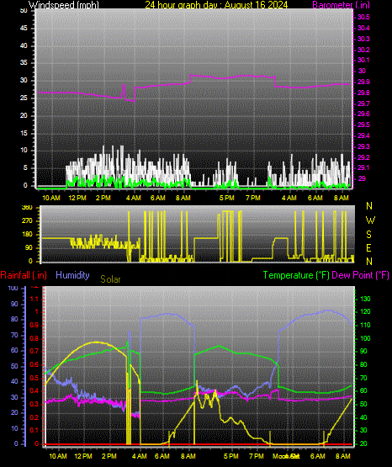
Task: Click the Windspeed (mph) axis title
Action: click(64, 5)
